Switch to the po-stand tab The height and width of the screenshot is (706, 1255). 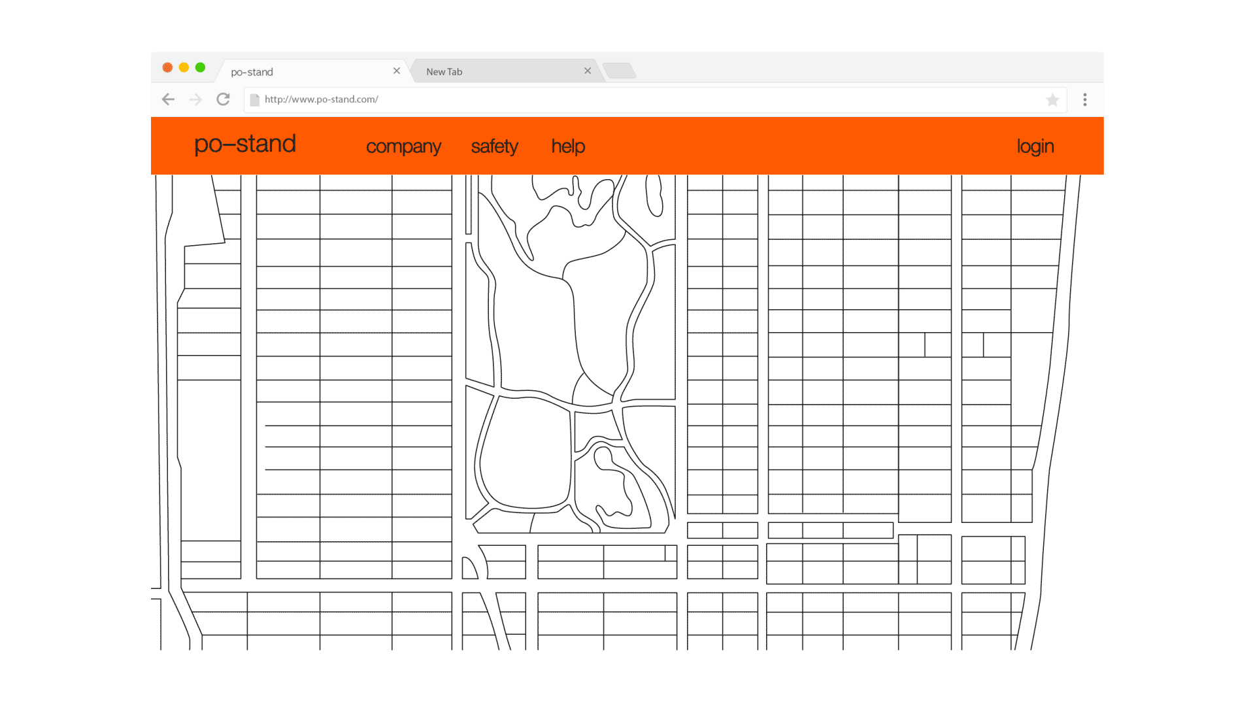point(312,71)
